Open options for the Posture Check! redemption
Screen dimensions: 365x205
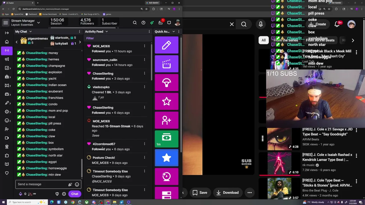click(145, 157)
